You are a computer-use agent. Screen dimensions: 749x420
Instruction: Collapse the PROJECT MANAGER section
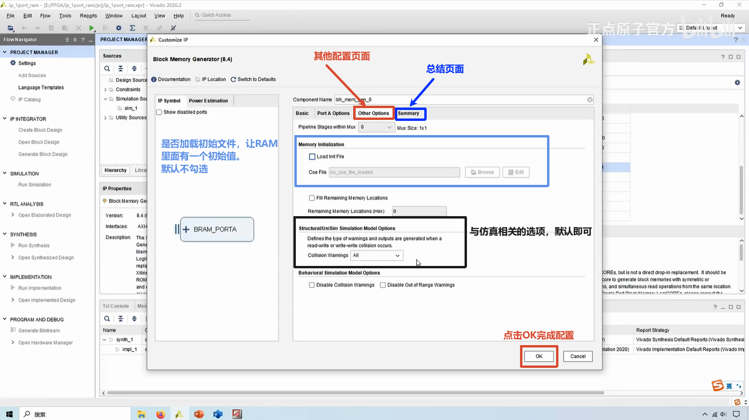(5, 52)
